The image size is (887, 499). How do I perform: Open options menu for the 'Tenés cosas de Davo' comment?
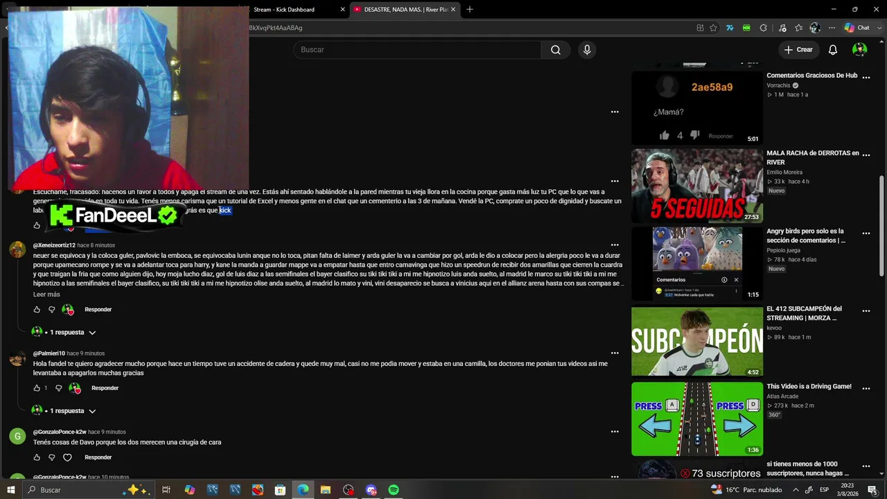[615, 432]
